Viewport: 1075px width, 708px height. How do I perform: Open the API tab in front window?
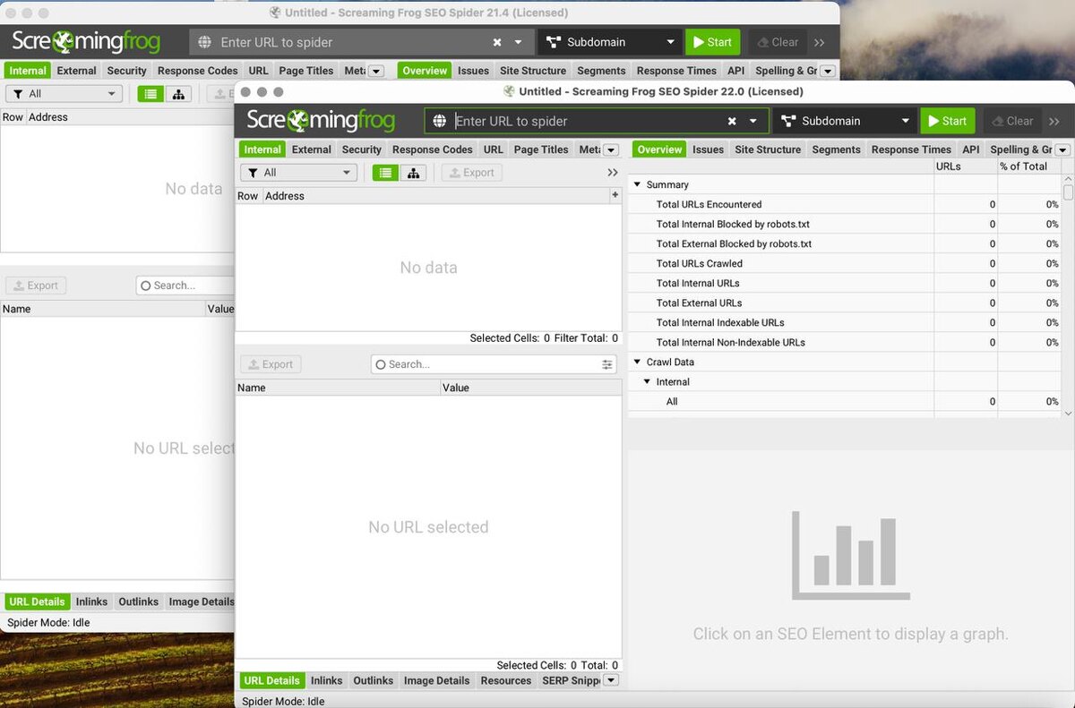coord(971,149)
